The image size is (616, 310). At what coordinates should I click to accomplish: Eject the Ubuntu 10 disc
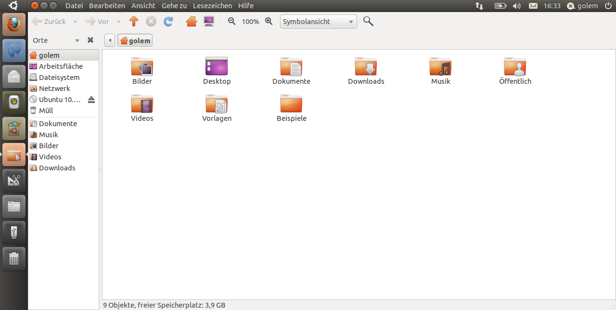[91, 100]
